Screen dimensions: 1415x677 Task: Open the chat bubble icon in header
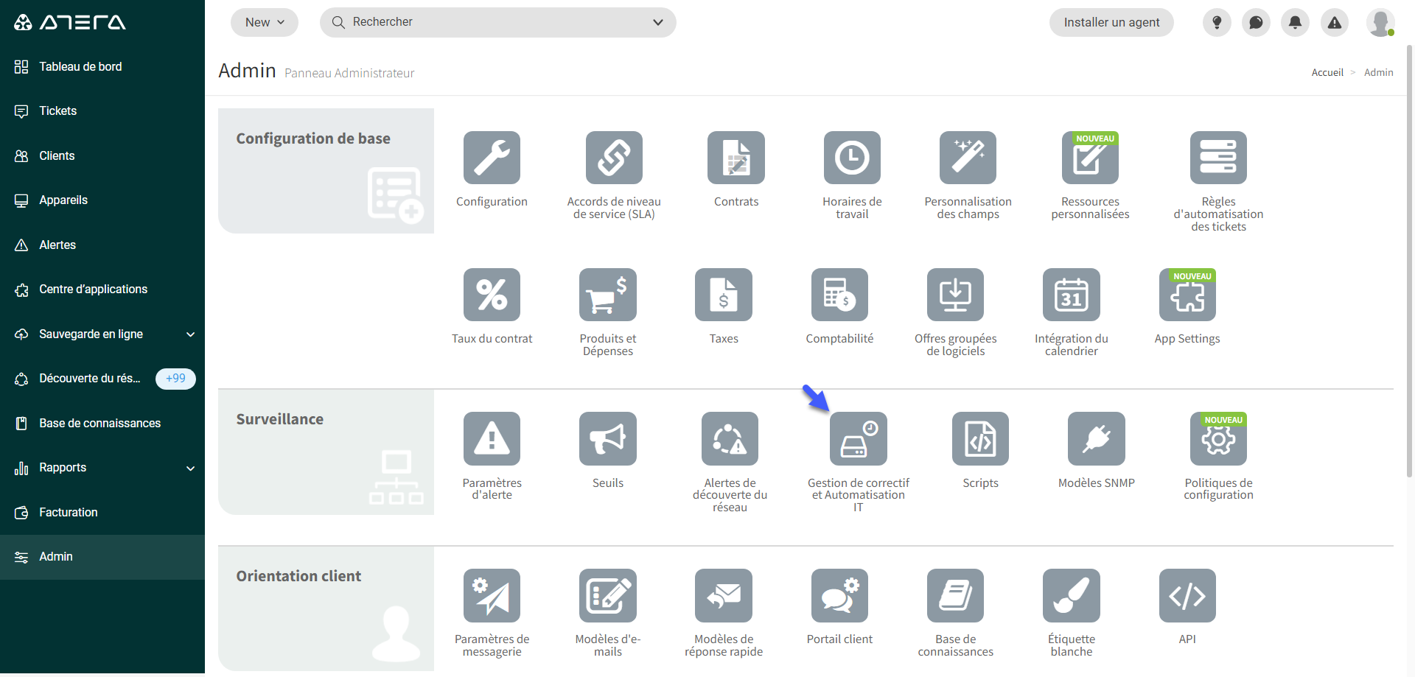[1256, 23]
